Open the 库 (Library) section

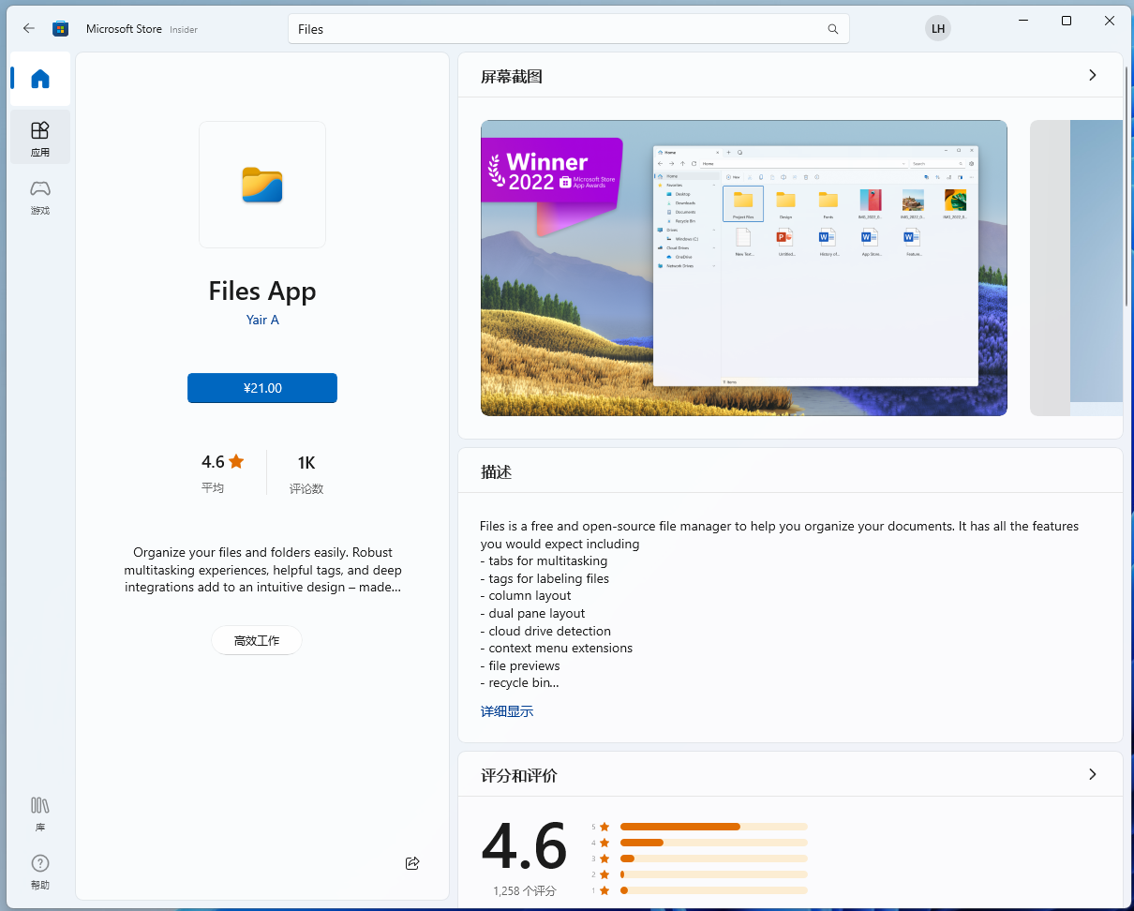(x=40, y=814)
